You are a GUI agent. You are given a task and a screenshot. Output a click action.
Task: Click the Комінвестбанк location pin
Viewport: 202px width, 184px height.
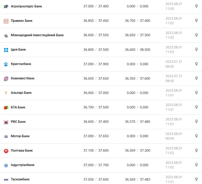point(196,78)
